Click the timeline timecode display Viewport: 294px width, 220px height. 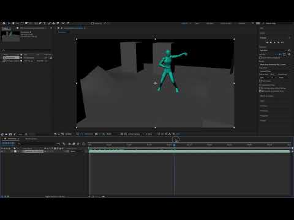click(8, 143)
